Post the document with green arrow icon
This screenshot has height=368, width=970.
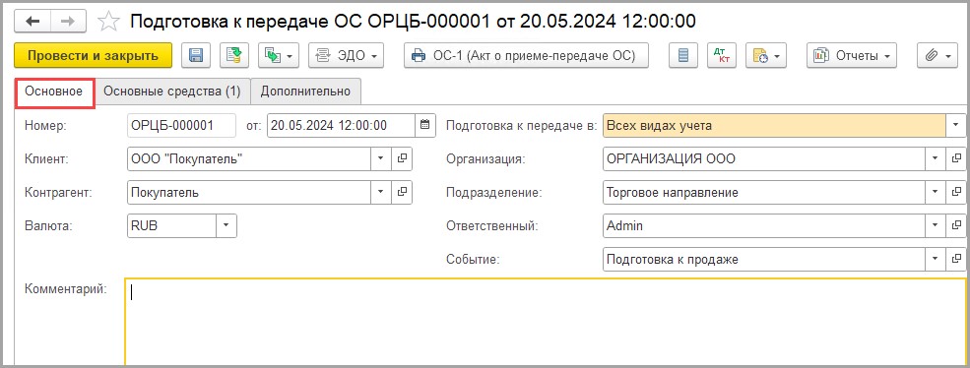click(233, 56)
